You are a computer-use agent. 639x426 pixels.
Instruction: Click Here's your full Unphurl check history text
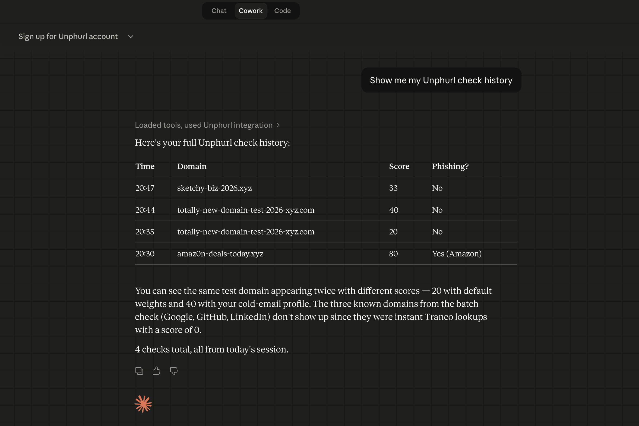click(212, 143)
